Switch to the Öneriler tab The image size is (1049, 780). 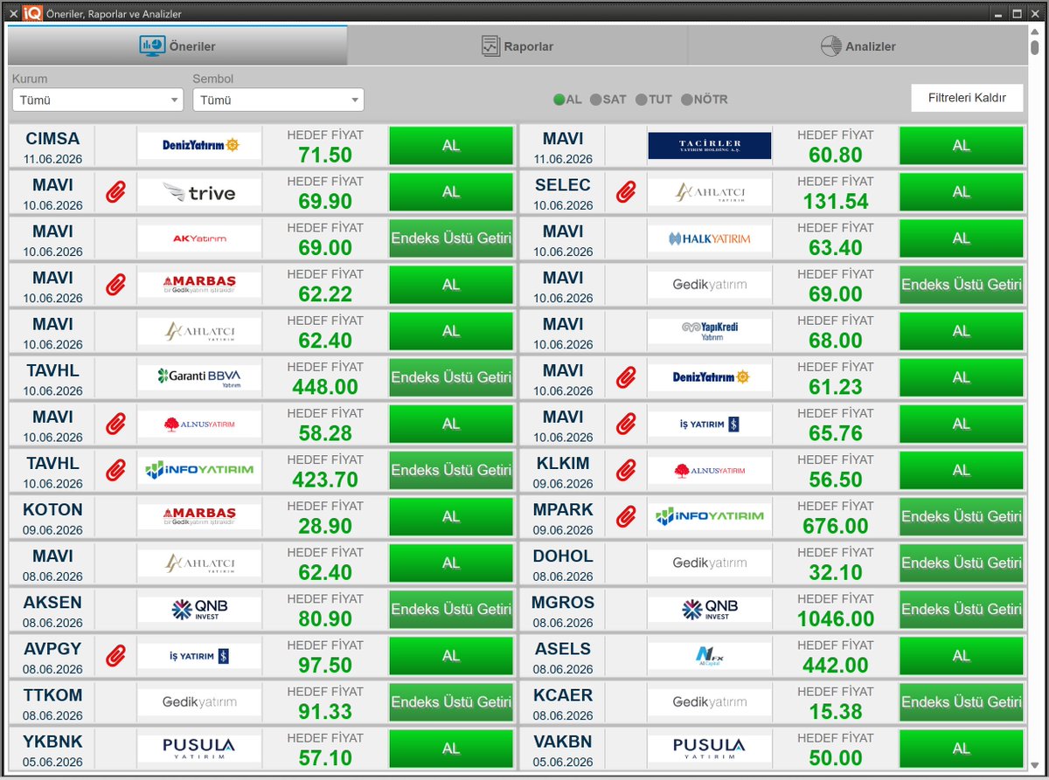click(177, 45)
